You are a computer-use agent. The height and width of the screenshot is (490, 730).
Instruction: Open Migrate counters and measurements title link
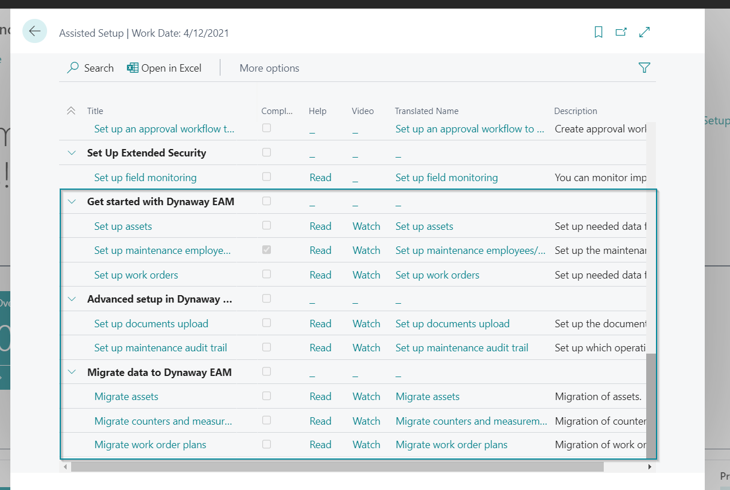163,421
